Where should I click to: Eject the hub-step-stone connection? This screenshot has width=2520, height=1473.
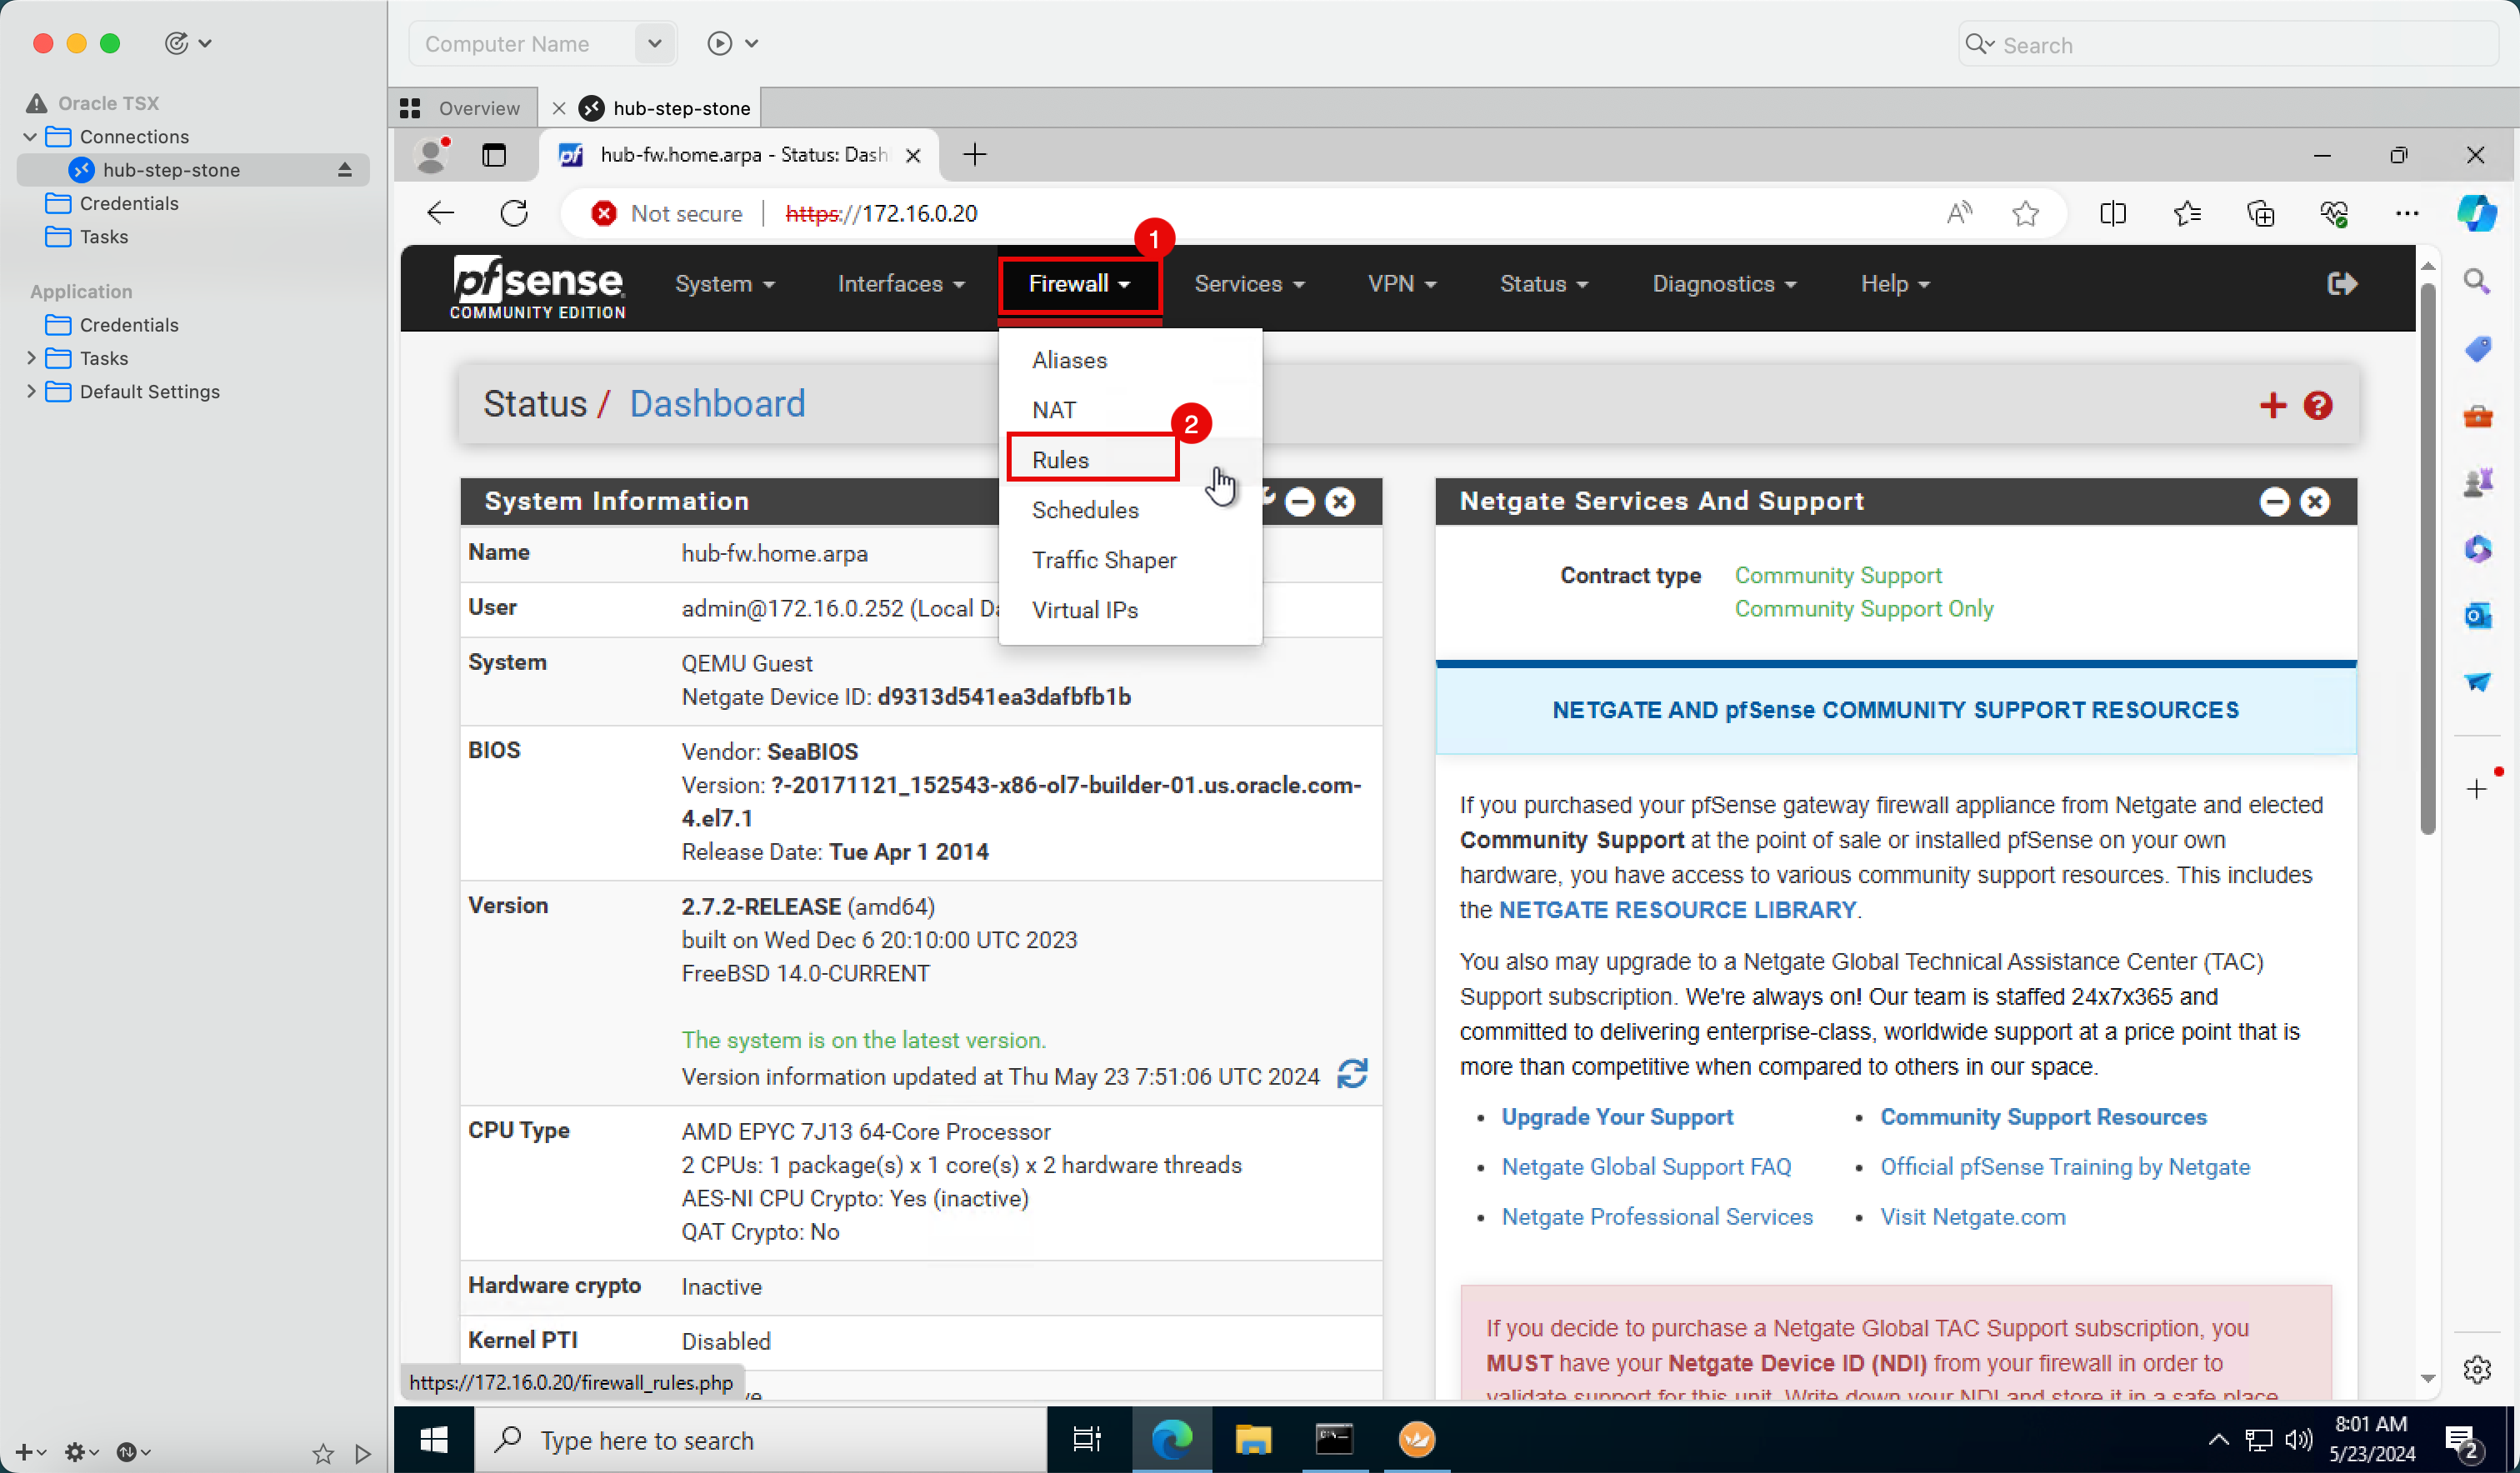click(x=344, y=170)
